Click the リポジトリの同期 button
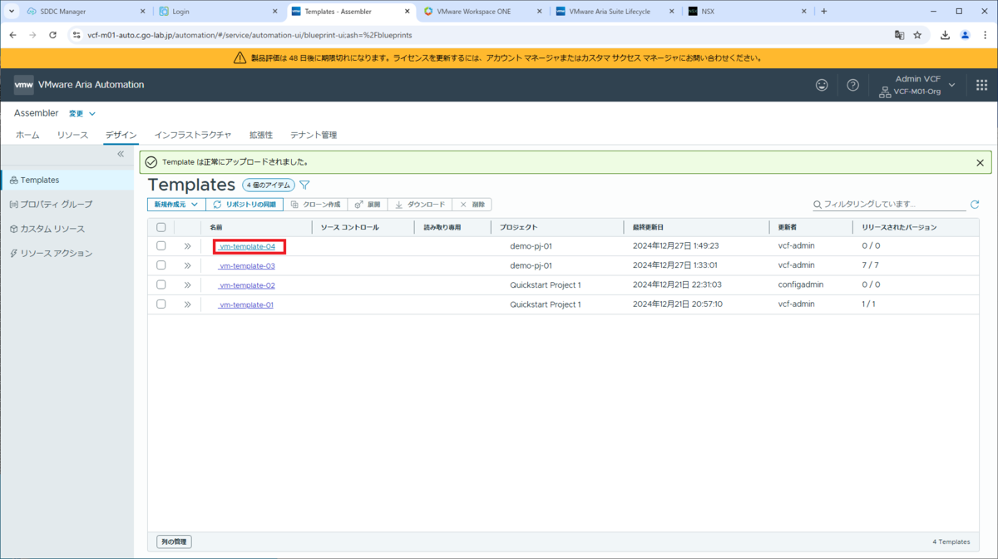998x559 pixels. coord(245,204)
